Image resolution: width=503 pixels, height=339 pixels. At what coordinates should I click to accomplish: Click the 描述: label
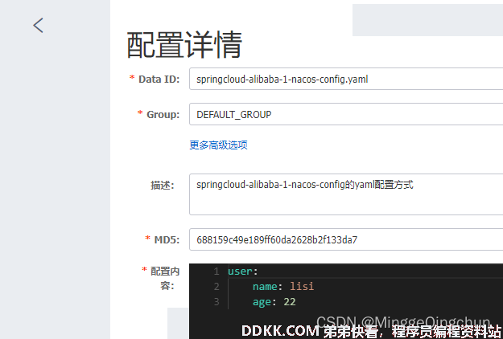pyautogui.click(x=163, y=185)
